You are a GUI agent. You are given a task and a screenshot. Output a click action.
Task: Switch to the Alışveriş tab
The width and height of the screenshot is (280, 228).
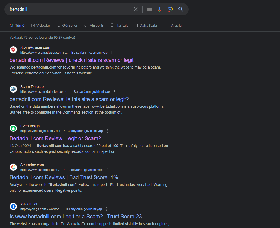(94, 26)
